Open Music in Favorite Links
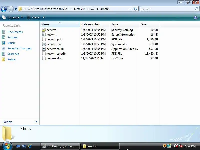The image size is (200, 150). 11,43
